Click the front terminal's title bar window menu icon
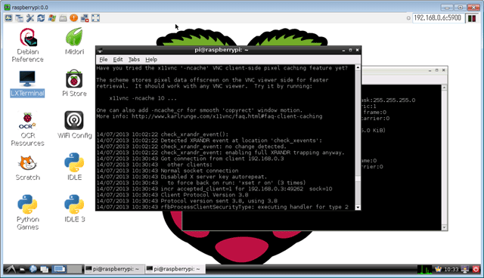The height and width of the screenshot is (278, 484). pos(100,51)
